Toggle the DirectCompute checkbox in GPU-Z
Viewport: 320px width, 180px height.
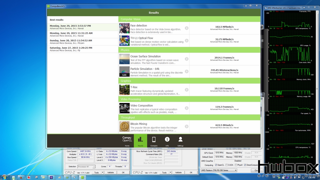click(x=245, y=165)
